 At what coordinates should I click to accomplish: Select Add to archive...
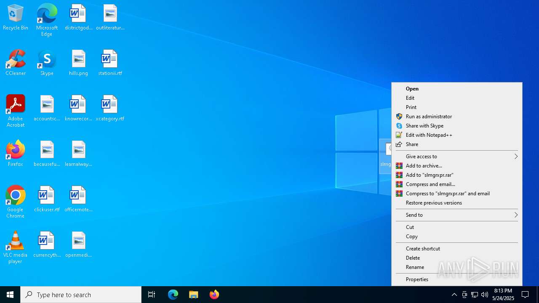point(457,166)
